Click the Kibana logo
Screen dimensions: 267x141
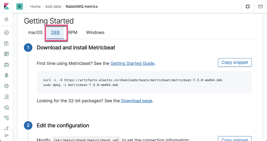click(x=6, y=6)
